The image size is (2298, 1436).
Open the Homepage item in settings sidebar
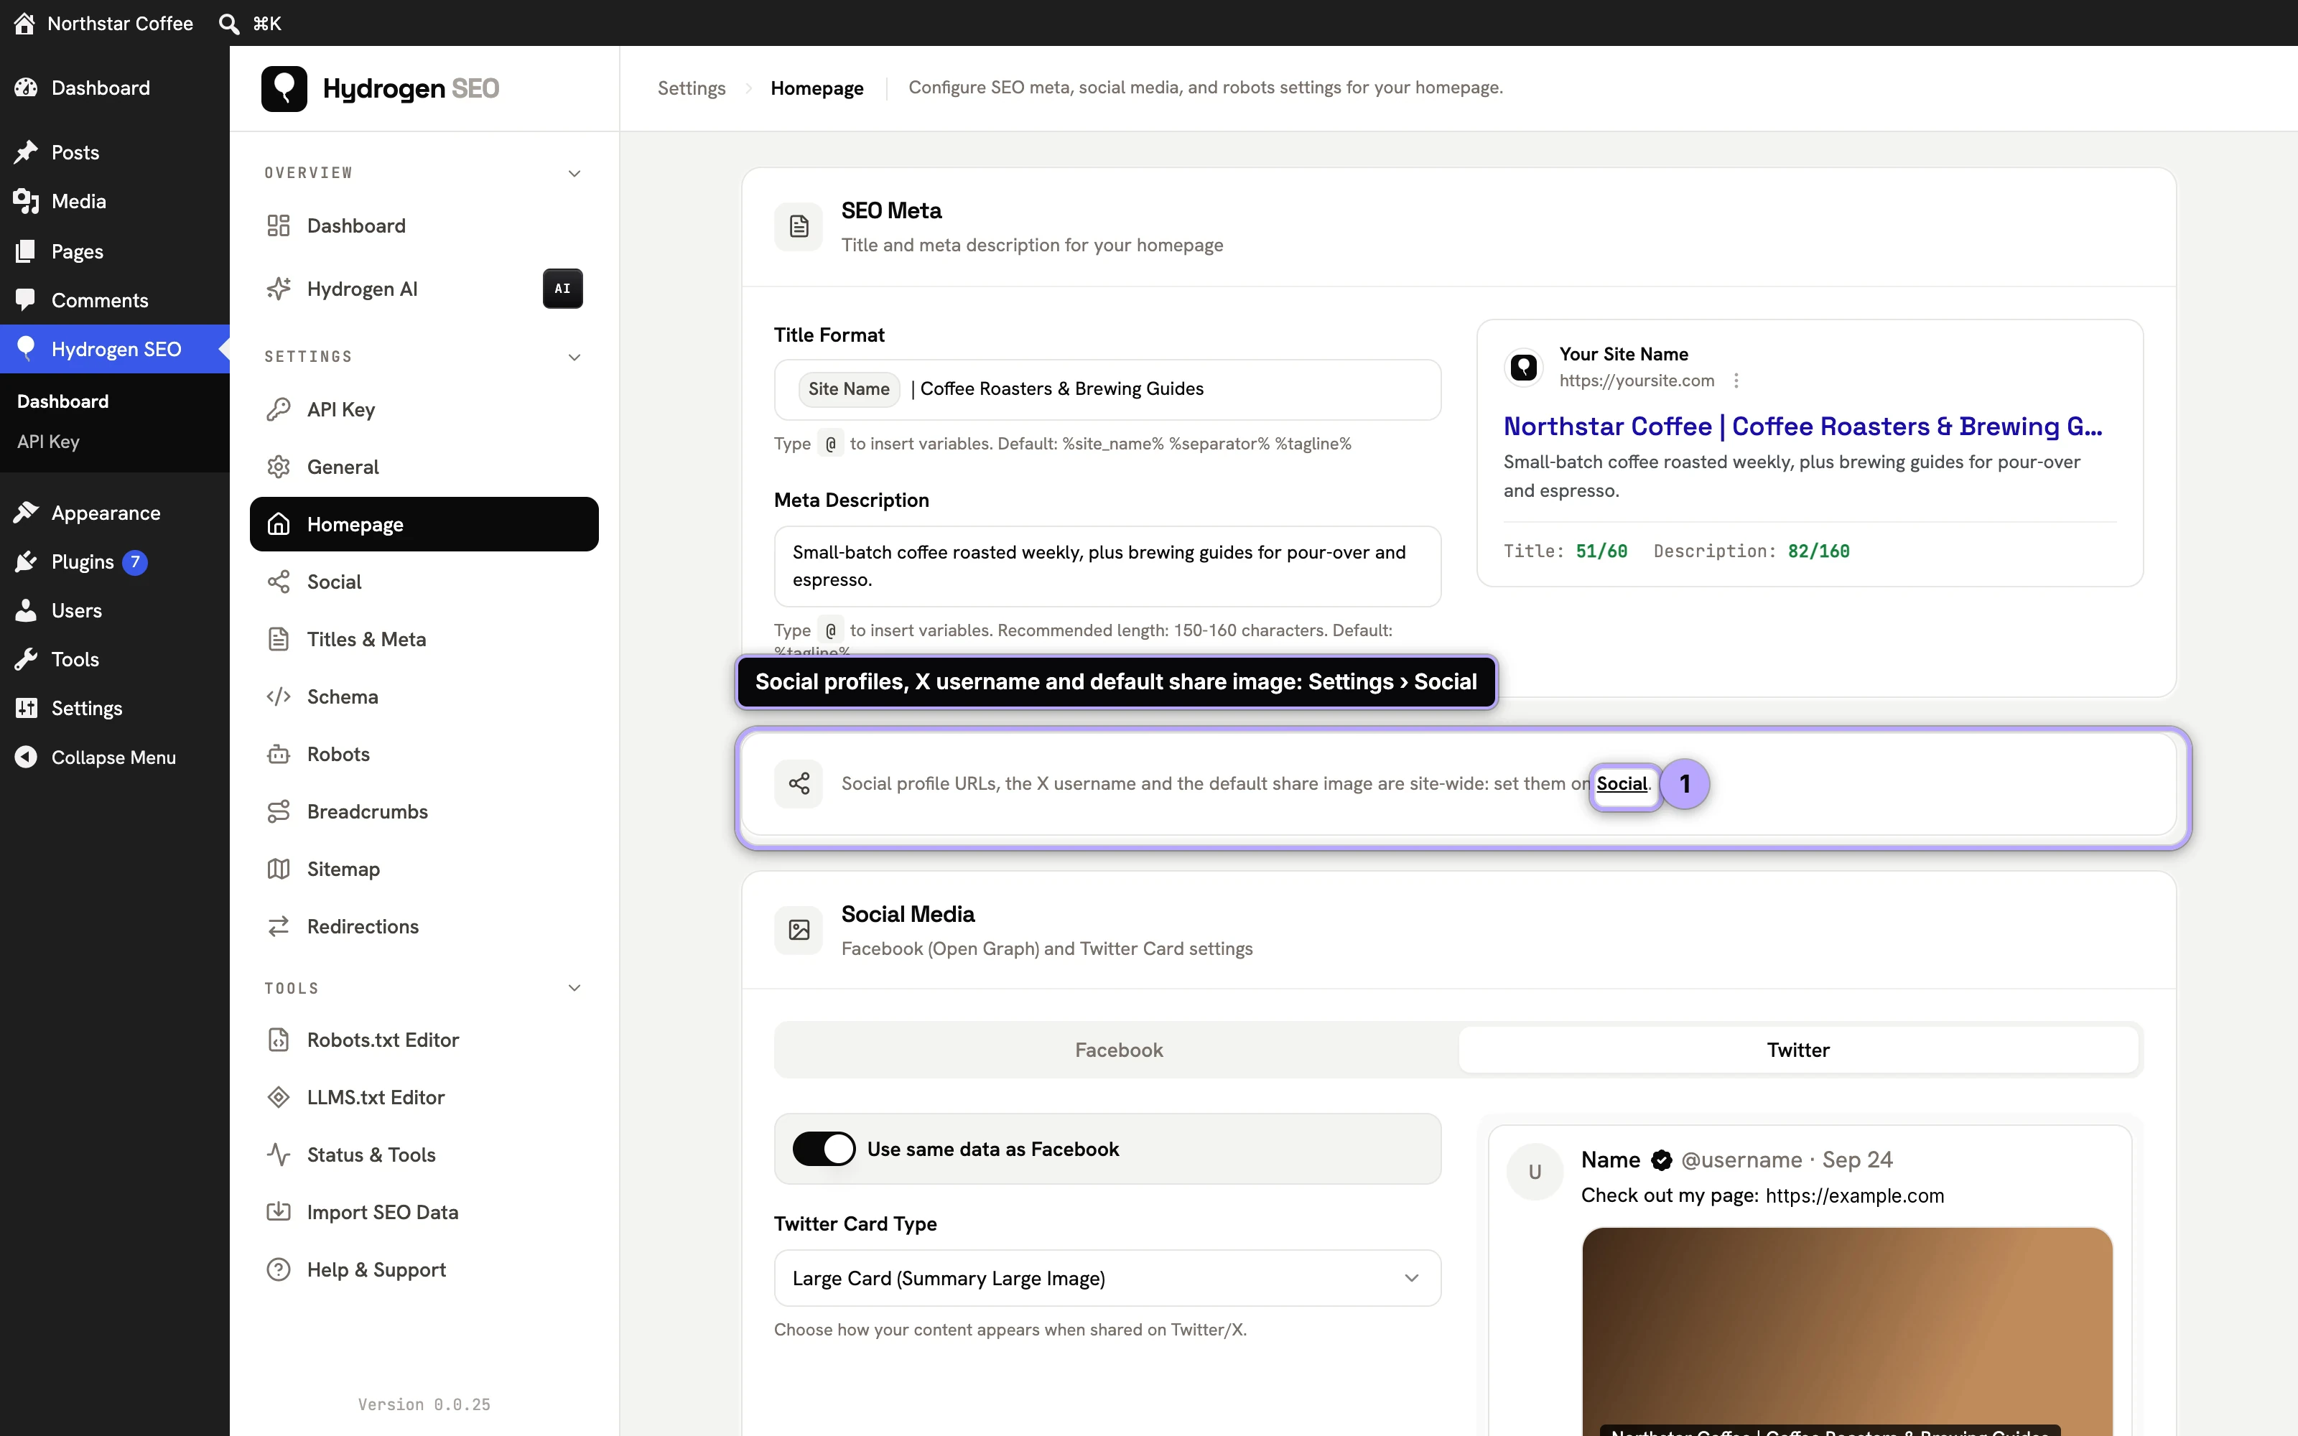[x=424, y=524]
